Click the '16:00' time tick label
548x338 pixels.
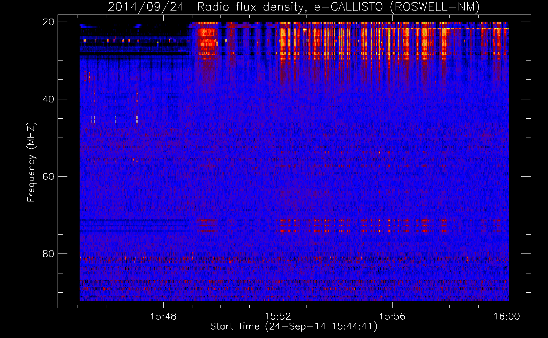point(507,316)
